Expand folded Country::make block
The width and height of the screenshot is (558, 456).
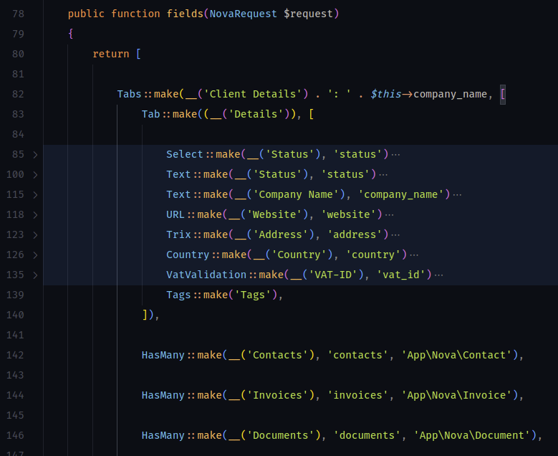pyautogui.click(x=35, y=255)
